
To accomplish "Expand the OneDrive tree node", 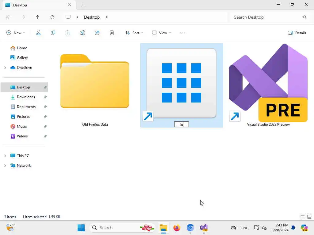I will [x=5, y=68].
